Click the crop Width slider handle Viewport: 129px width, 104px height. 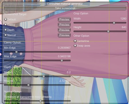coord(114,23)
